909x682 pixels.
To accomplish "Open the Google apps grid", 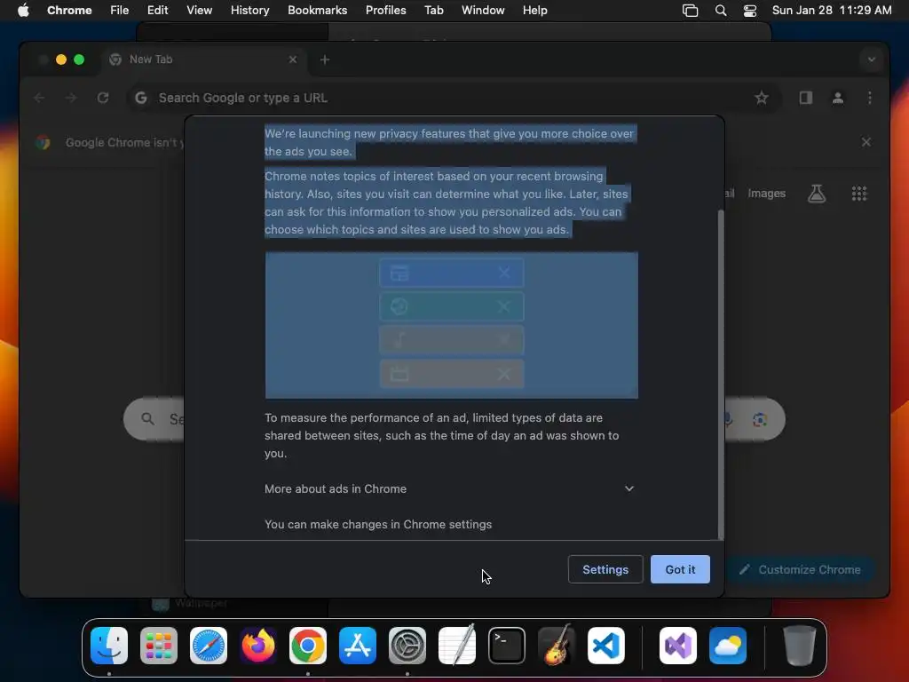I will [859, 194].
